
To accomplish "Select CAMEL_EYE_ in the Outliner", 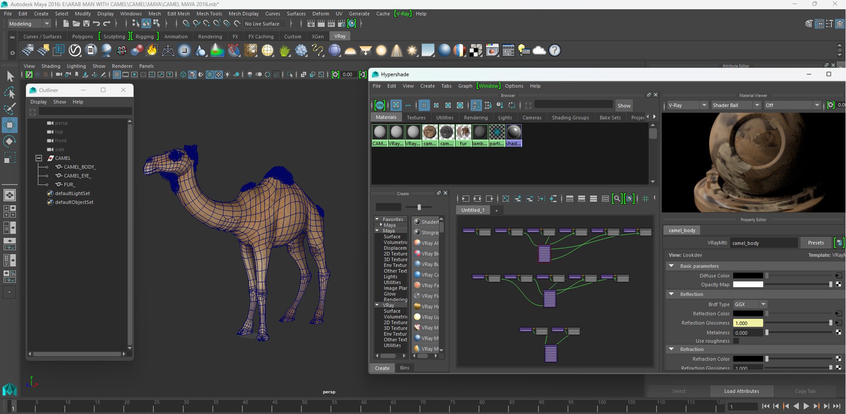I will [x=77, y=176].
